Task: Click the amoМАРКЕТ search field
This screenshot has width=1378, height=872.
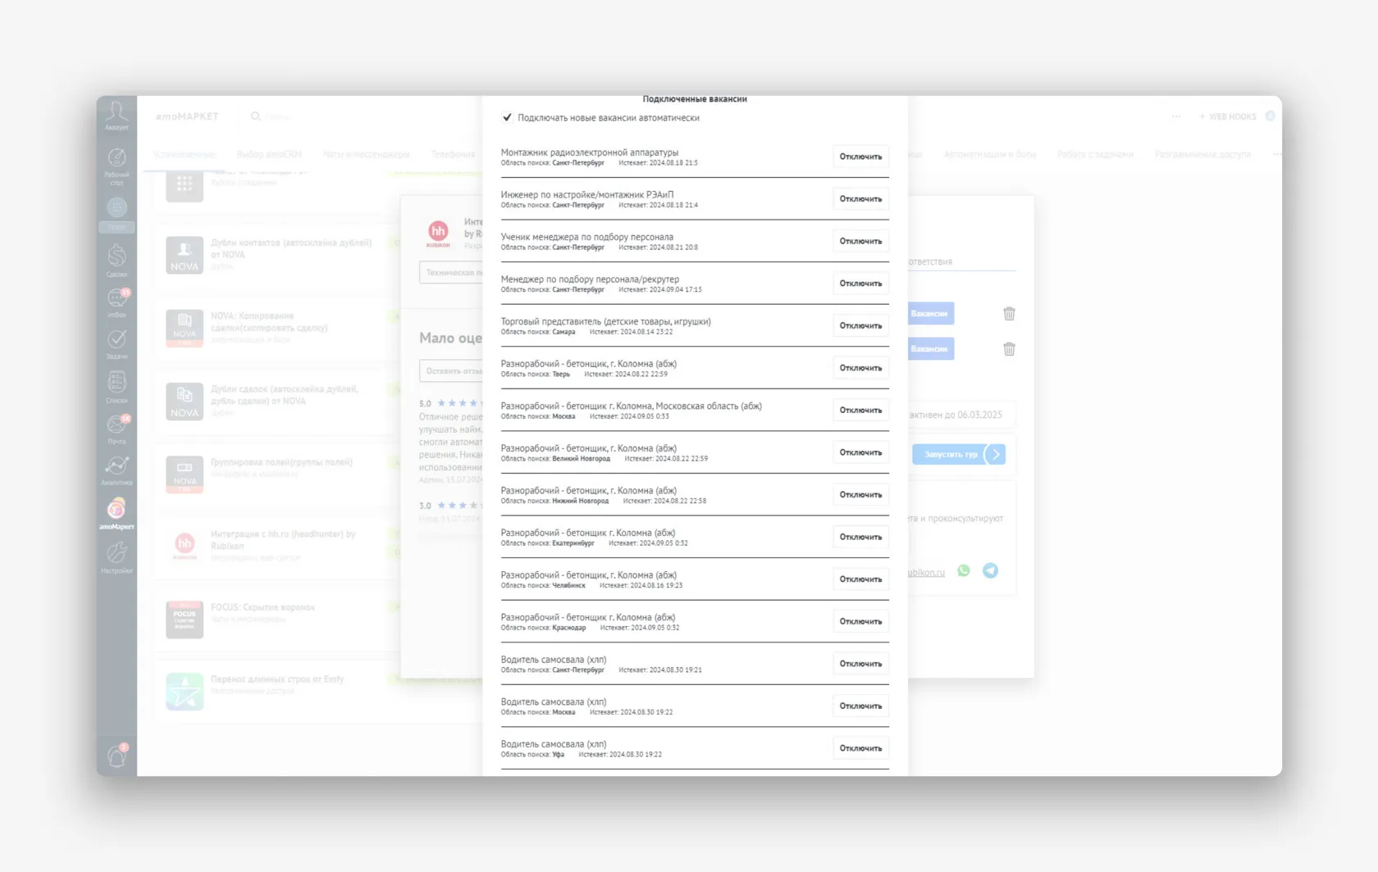Action: [279, 116]
